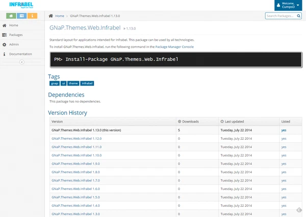
Task: Click the Documentation info icon
Action: (4, 54)
